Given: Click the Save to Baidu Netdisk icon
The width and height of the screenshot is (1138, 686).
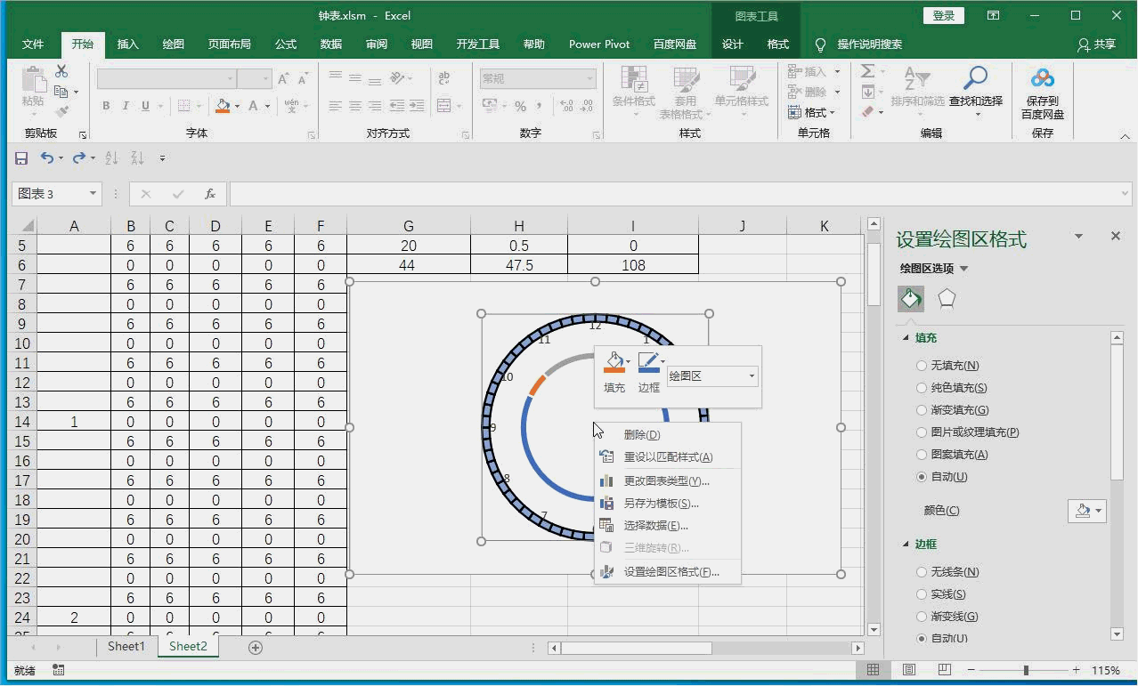Looking at the screenshot, I should pyautogui.click(x=1043, y=78).
